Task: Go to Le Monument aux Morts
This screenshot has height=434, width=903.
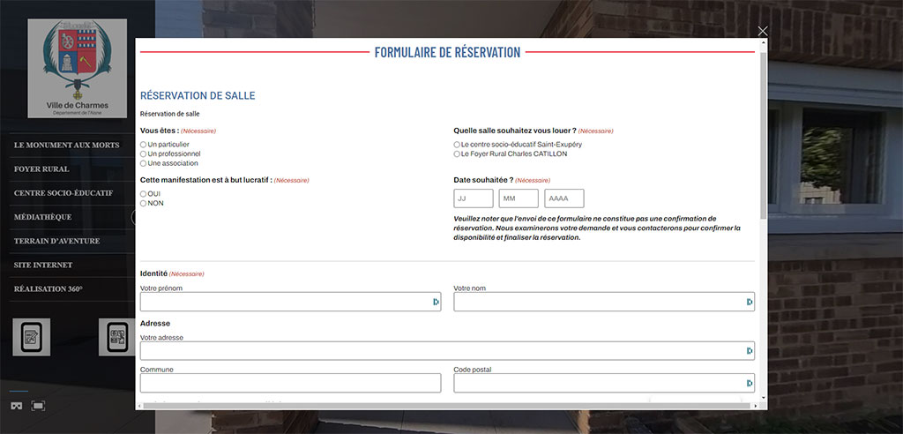Action: point(66,145)
